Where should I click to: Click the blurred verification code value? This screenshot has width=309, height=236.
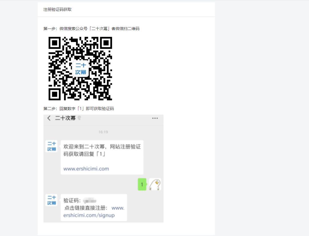pyautogui.click(x=90, y=201)
